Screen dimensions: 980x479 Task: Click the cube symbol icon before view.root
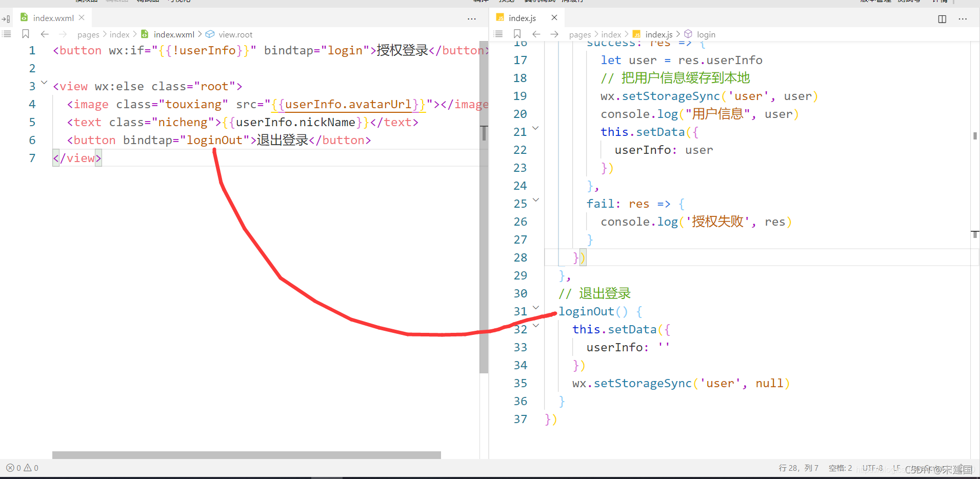(x=210, y=34)
